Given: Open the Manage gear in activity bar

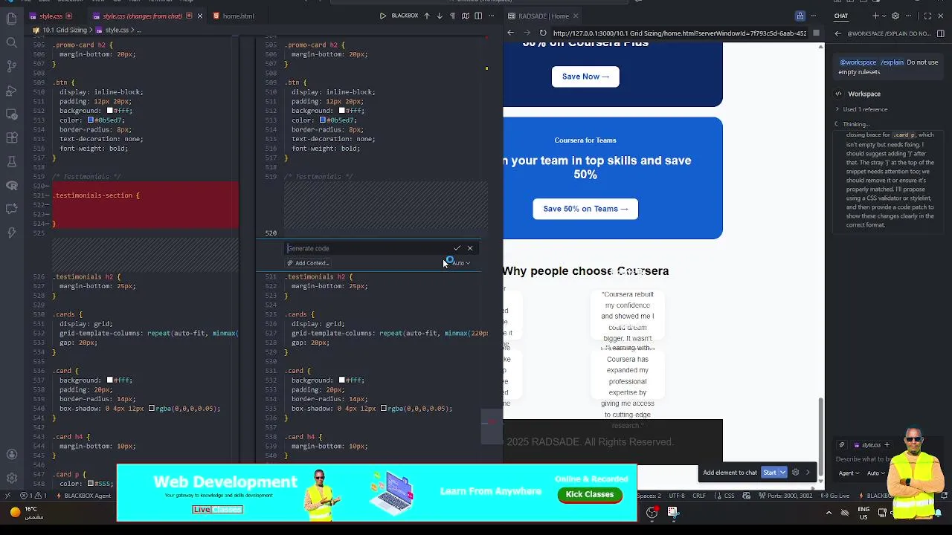Looking at the screenshot, I should click(11, 478).
